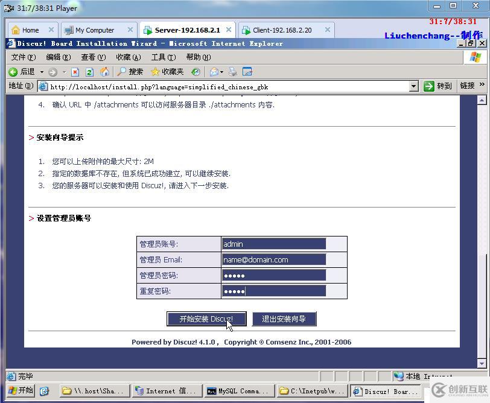Viewport: 490px width, 403px height.
Task: Click the Windows flag logo throbber
Action: 476,57
